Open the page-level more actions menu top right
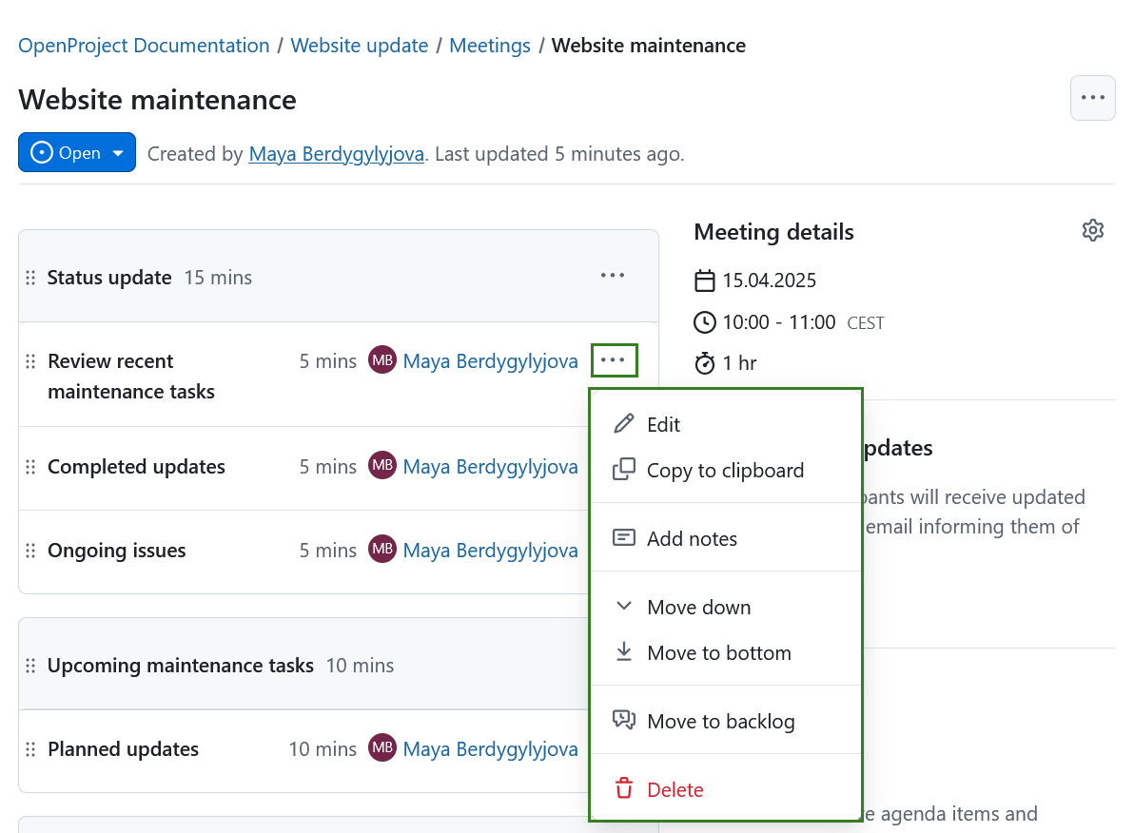This screenshot has height=833, width=1134. (x=1092, y=97)
